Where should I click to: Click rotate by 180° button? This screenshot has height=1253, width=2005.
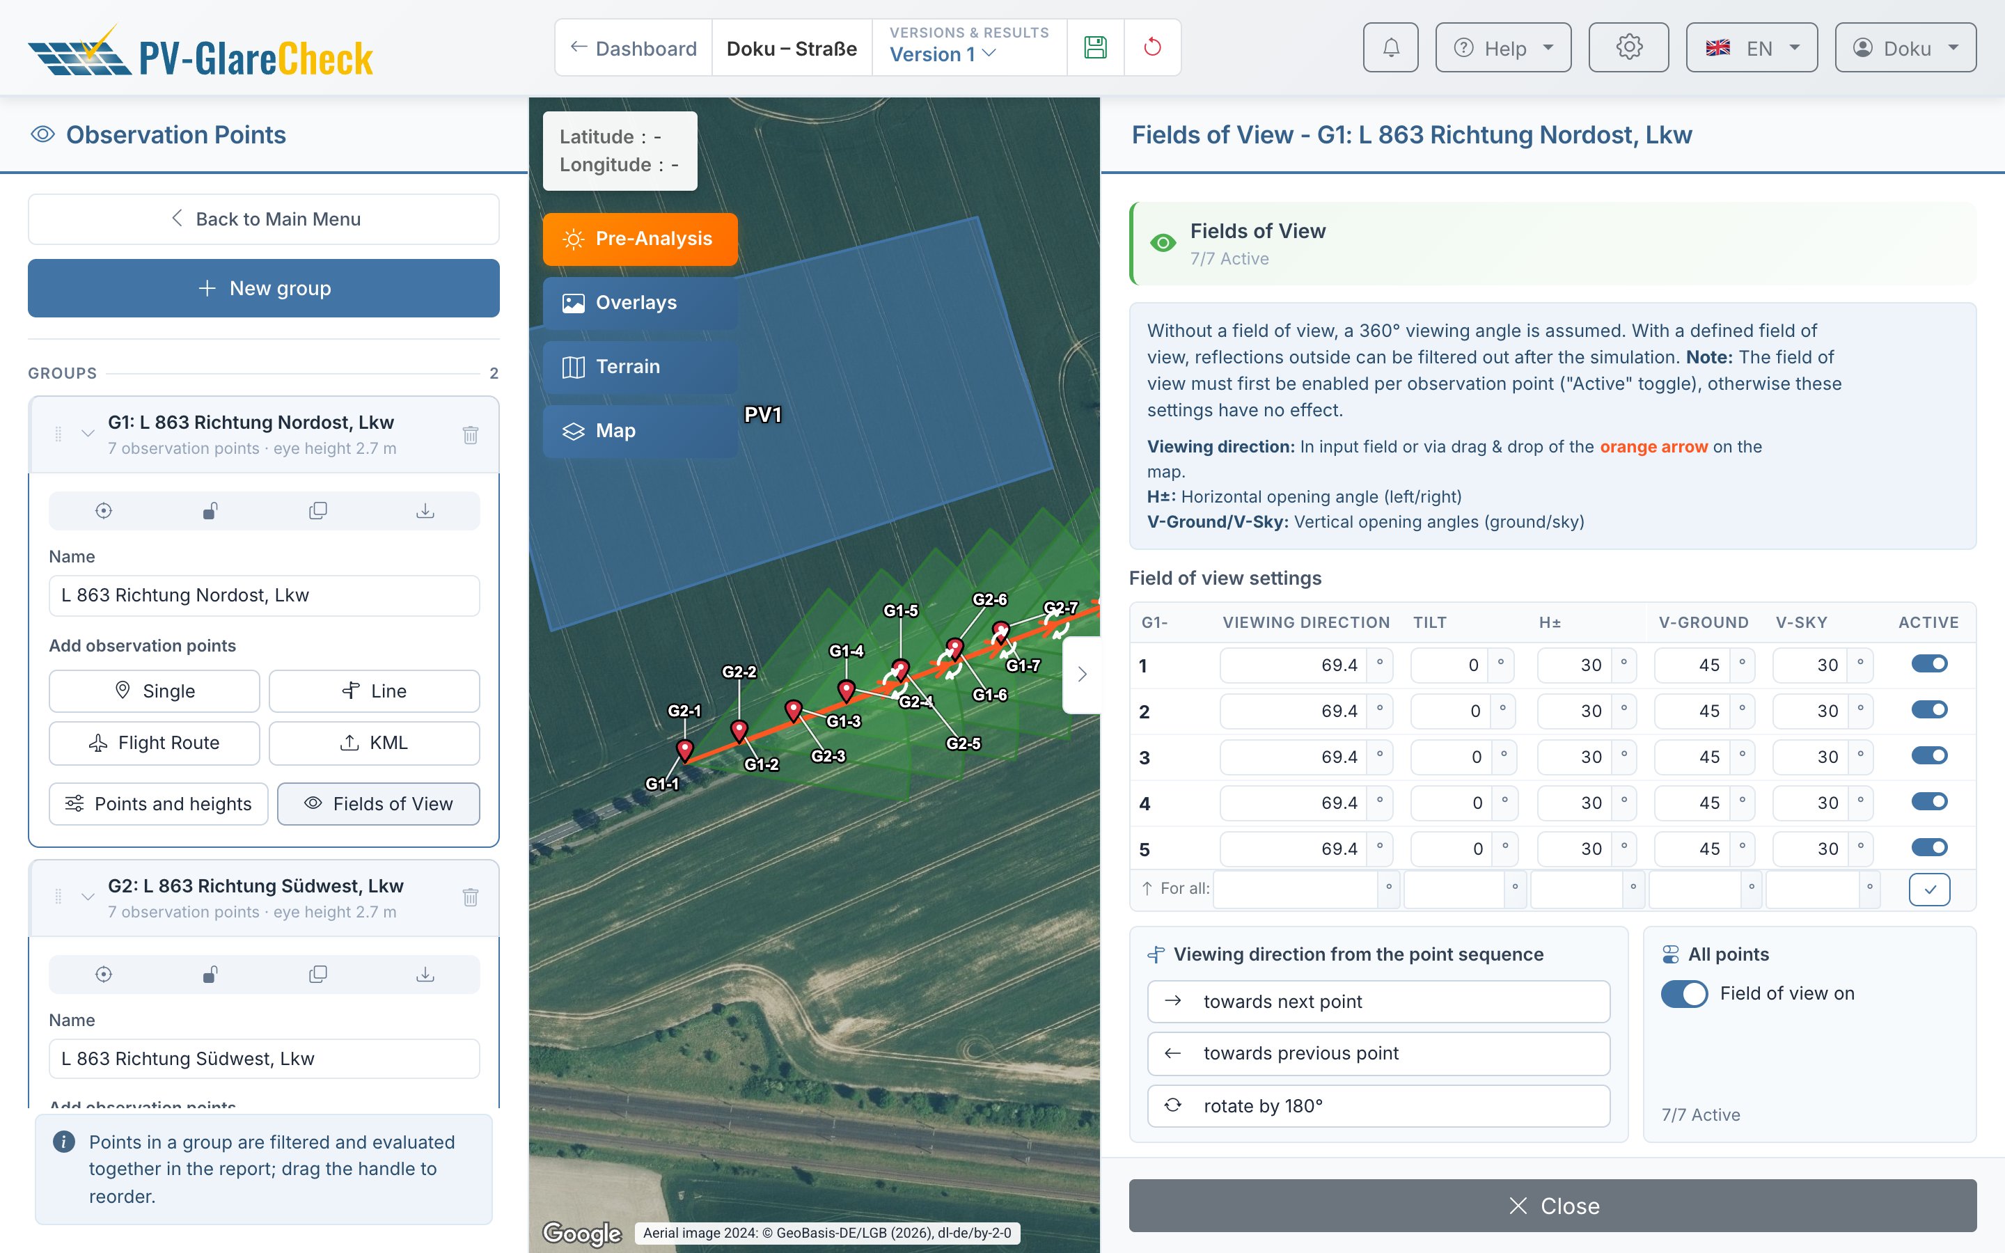pyautogui.click(x=1378, y=1106)
